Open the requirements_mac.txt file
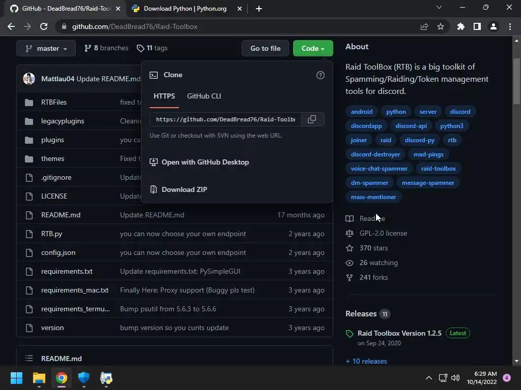The height and width of the screenshot is (390, 521). click(x=75, y=290)
